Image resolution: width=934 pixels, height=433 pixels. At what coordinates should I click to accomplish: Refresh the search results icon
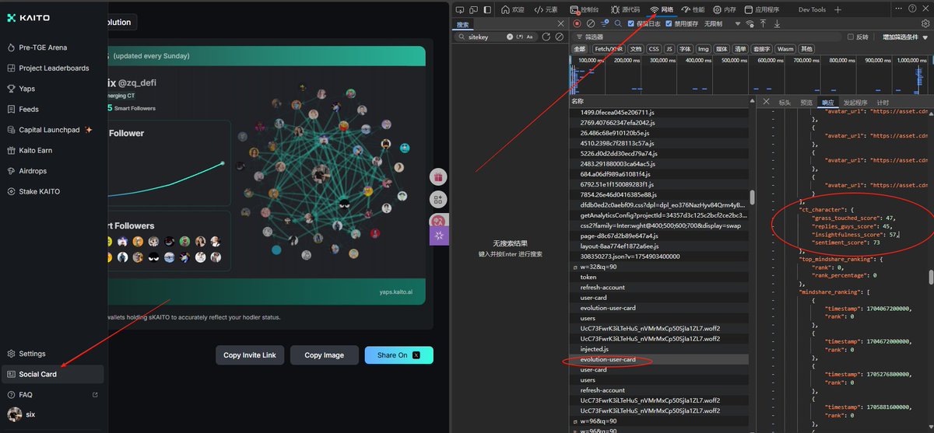(546, 37)
